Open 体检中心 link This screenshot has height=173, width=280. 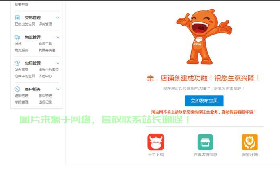45,76
